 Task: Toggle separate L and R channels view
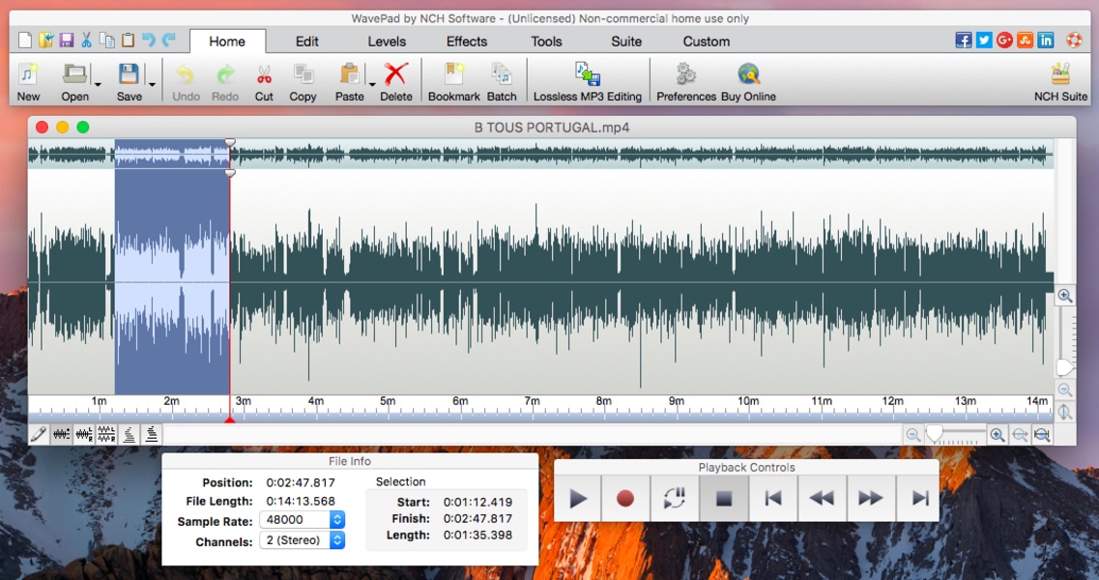(x=106, y=435)
